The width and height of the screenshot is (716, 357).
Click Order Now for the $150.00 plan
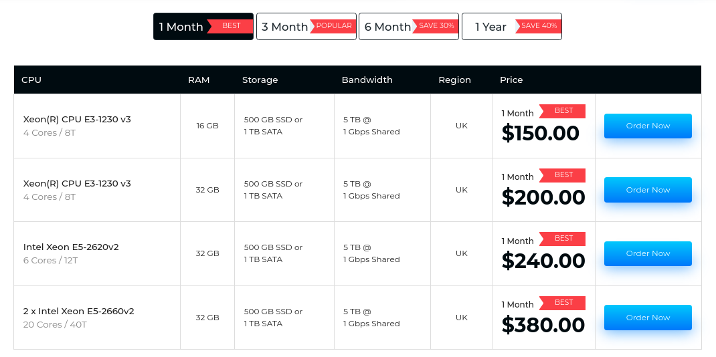(x=648, y=126)
